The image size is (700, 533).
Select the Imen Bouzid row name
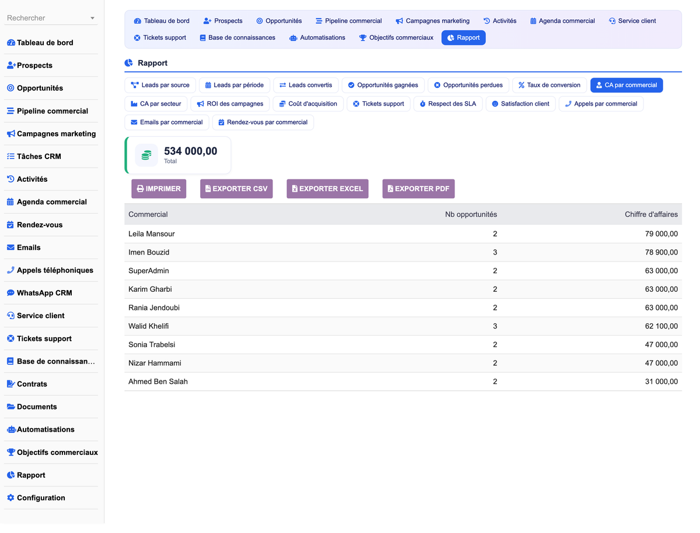pyautogui.click(x=149, y=253)
